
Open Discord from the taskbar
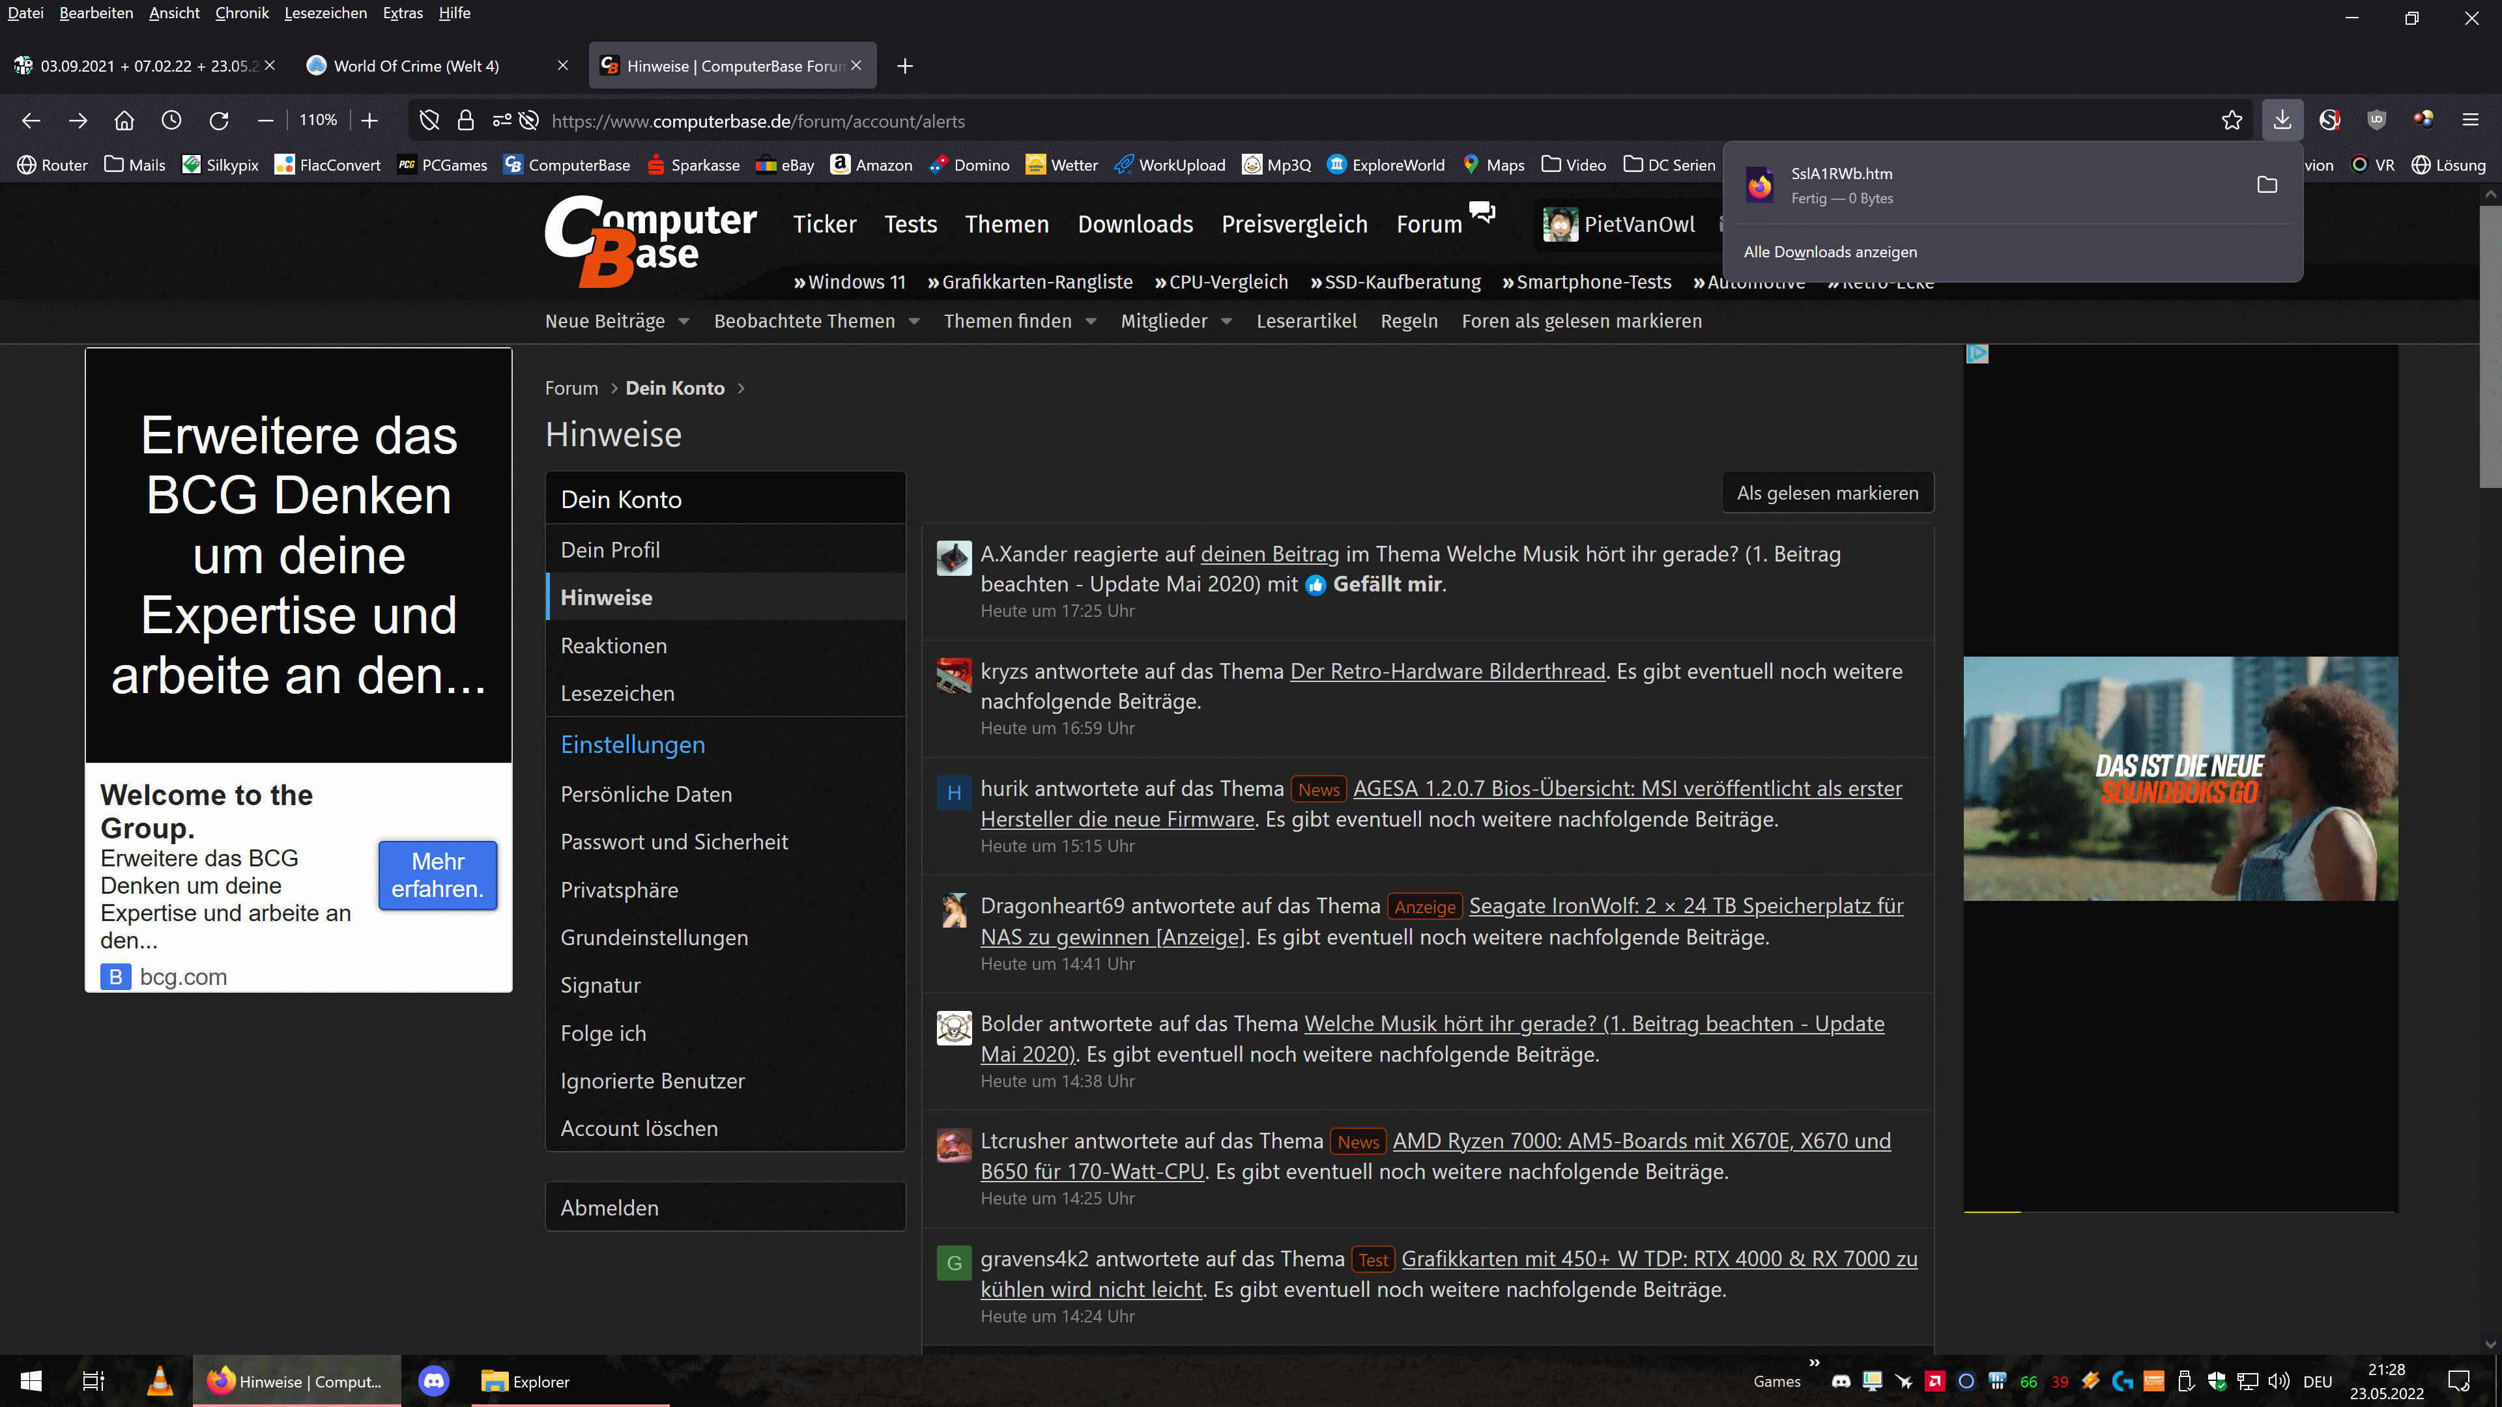click(x=433, y=1381)
